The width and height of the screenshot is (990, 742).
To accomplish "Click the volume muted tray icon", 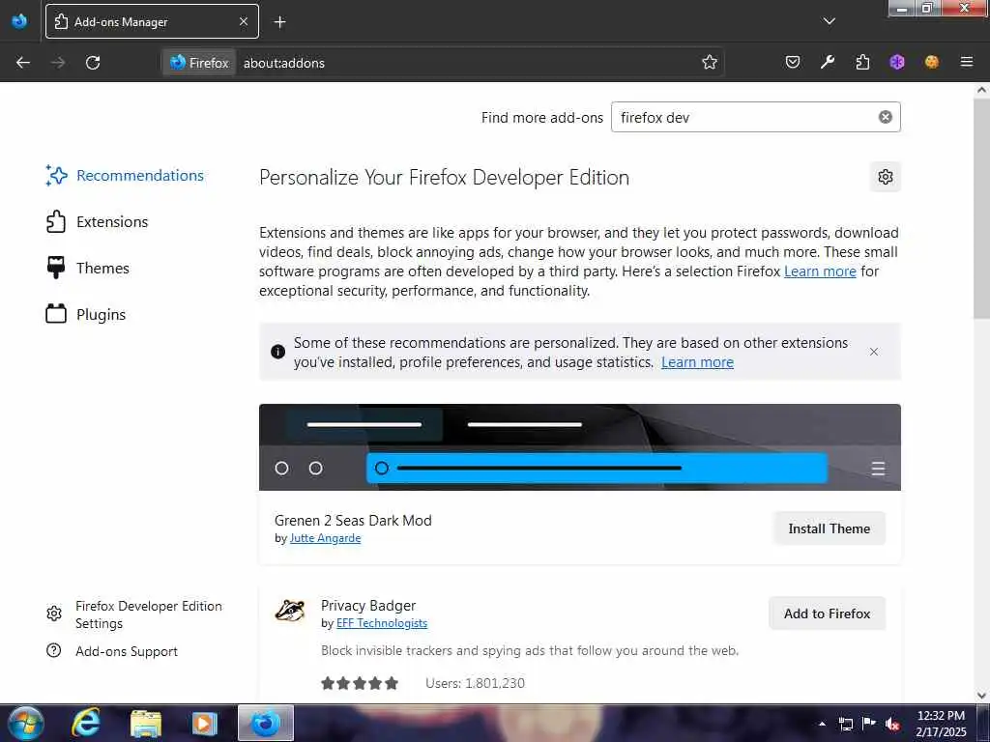I will click(x=892, y=724).
